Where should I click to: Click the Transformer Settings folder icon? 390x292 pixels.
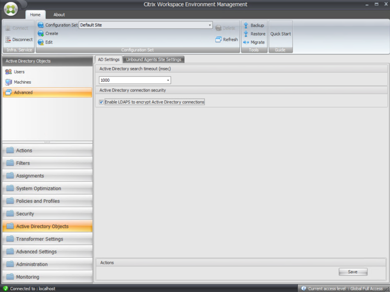[10, 239]
